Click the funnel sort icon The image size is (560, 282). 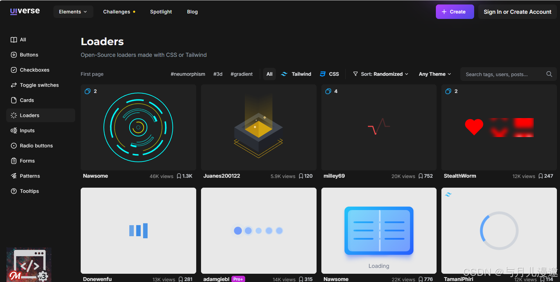356,74
